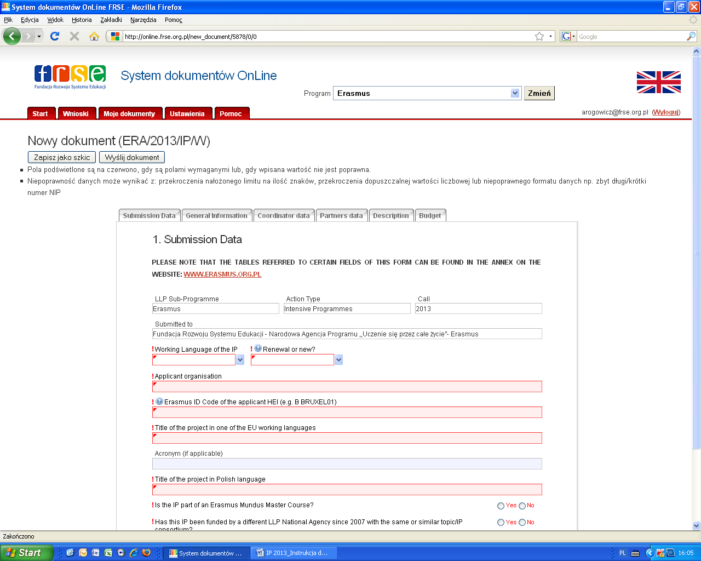Select Yes for Erasmus Mundus Master Course

pos(501,506)
